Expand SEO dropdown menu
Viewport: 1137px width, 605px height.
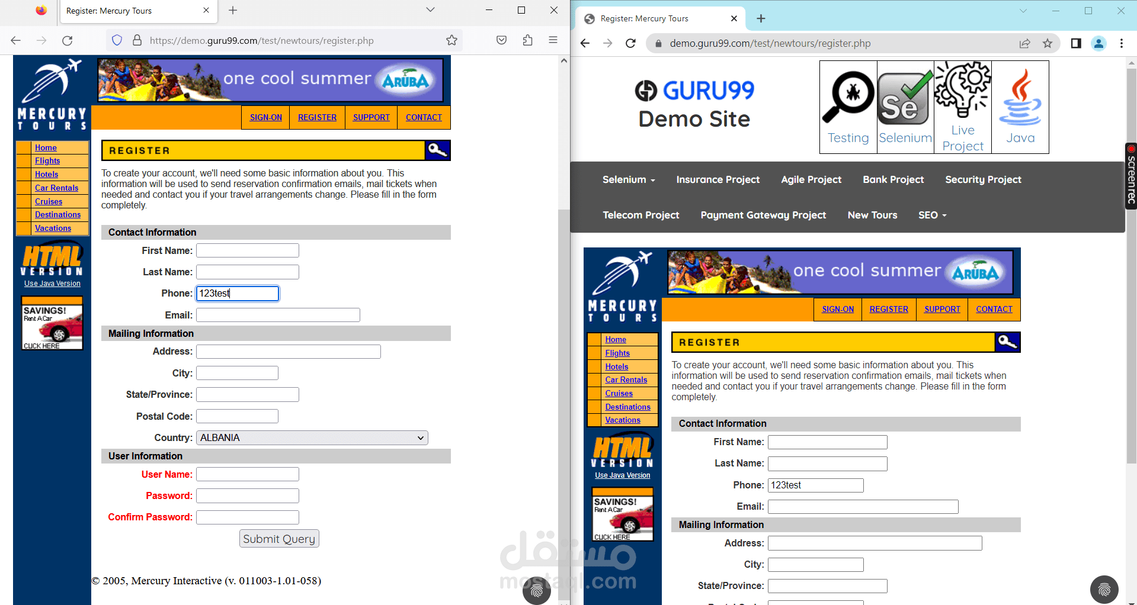pos(933,215)
